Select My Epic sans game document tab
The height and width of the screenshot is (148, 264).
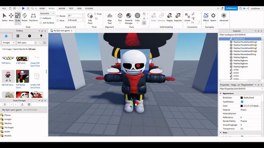(61, 31)
